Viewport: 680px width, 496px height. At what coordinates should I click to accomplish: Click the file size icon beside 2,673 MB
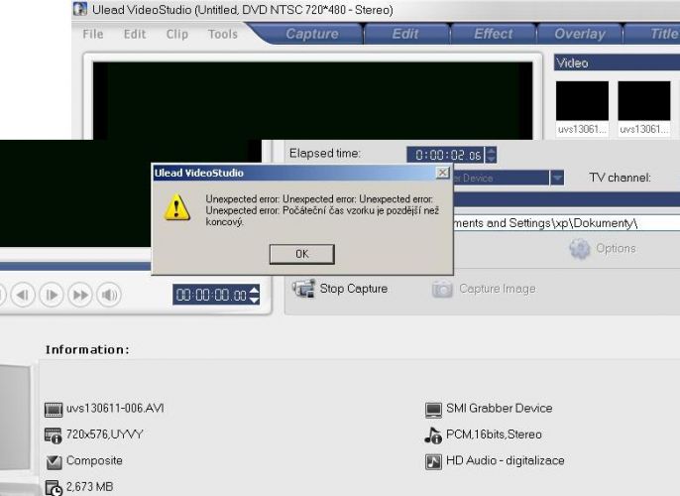[x=54, y=488]
